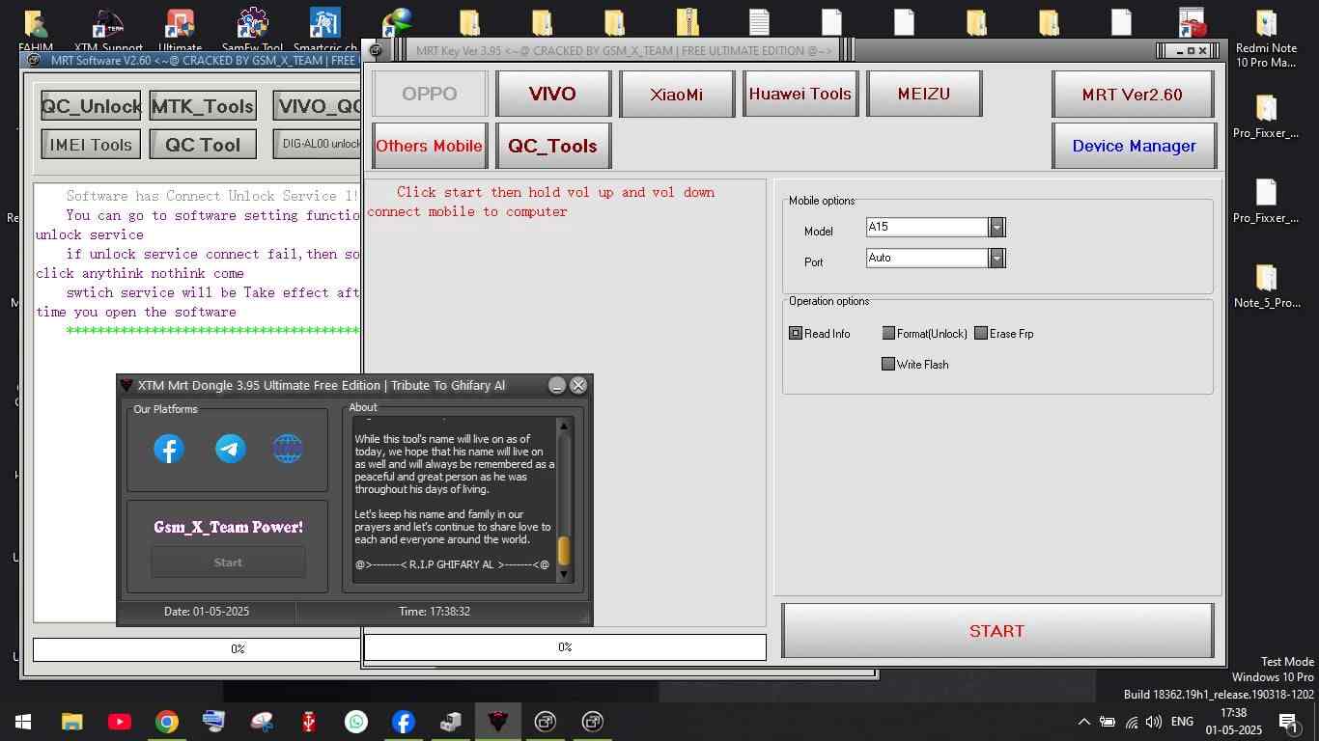Open the XTM Support desktop shortcut
Image resolution: width=1319 pixels, height=741 pixels.
coord(108,29)
